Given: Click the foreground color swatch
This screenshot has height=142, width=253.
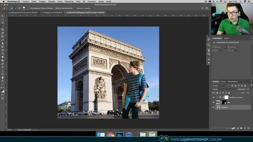Looking at the screenshot, I should click(x=2, y=90).
